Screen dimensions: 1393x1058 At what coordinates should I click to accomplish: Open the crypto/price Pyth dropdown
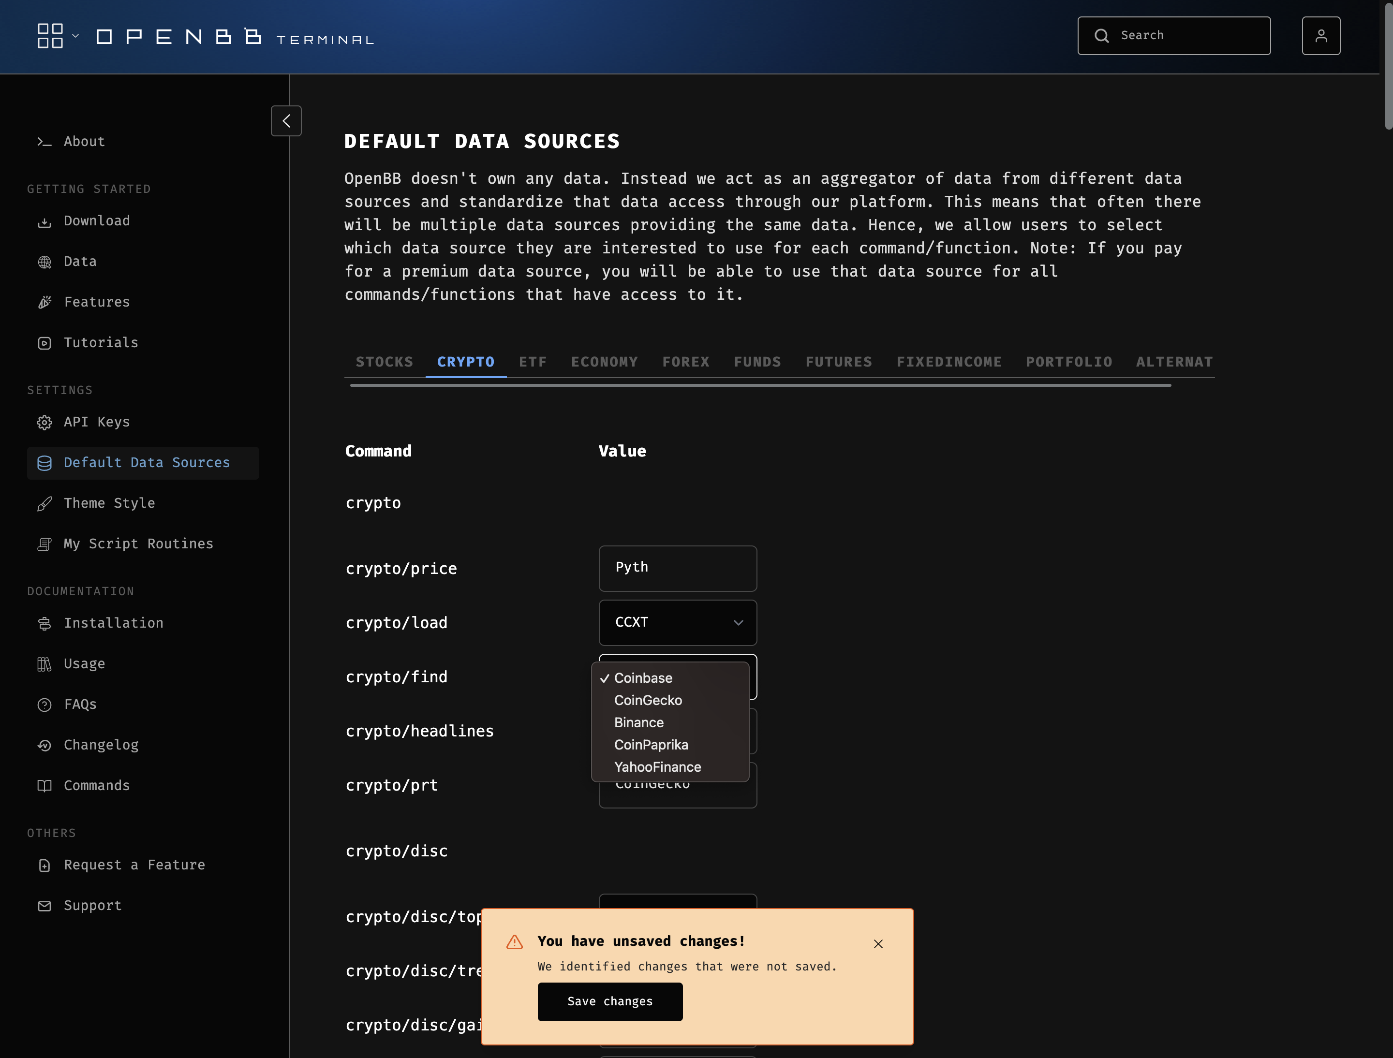click(677, 568)
